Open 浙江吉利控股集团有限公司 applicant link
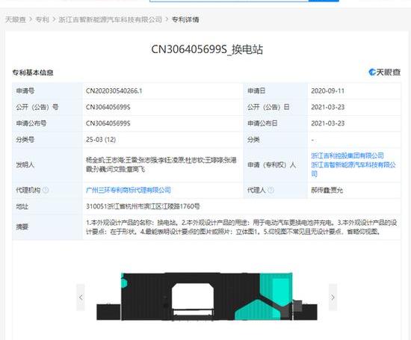The width and height of the screenshot is (411, 340). coord(347,155)
